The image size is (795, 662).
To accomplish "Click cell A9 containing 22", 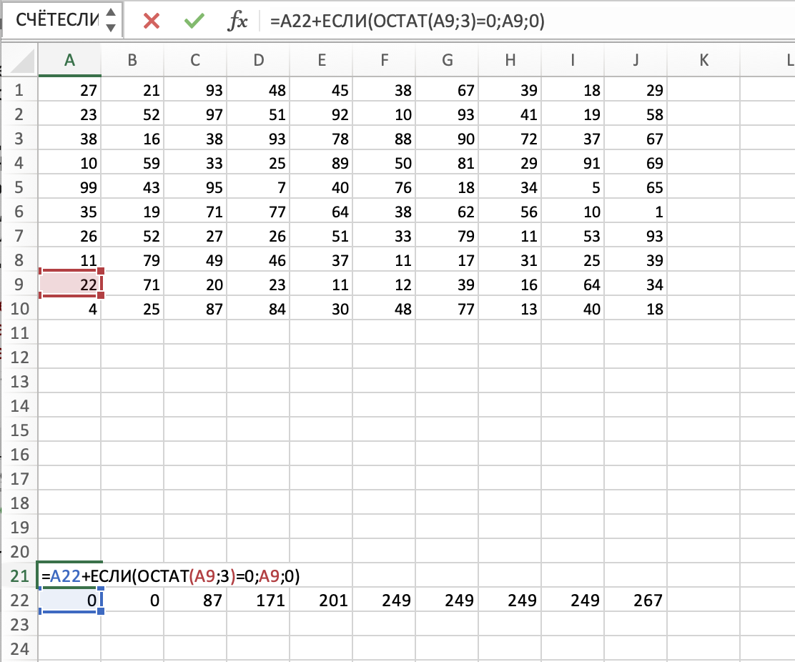I will 69,285.
